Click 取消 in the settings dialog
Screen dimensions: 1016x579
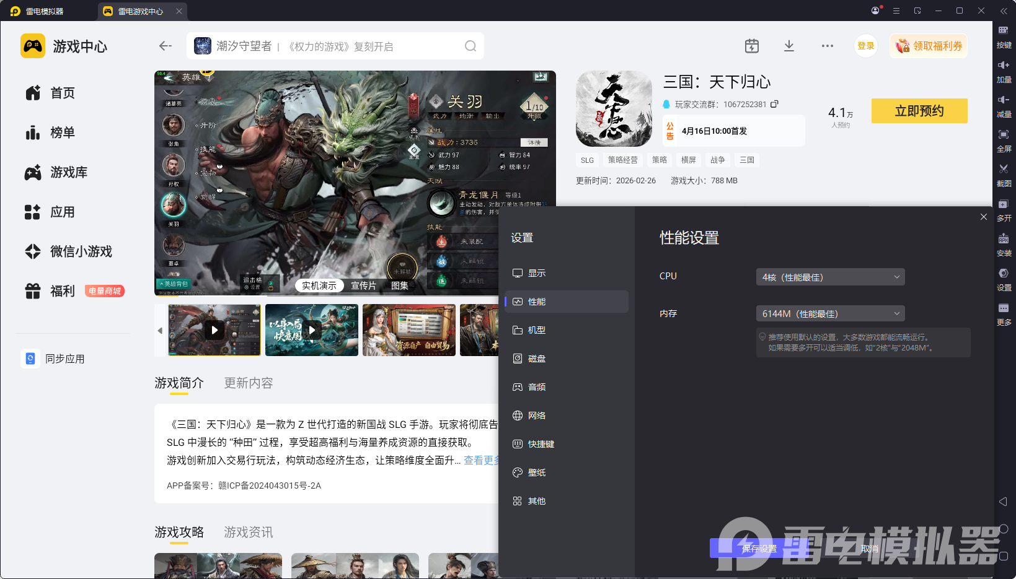[870, 549]
